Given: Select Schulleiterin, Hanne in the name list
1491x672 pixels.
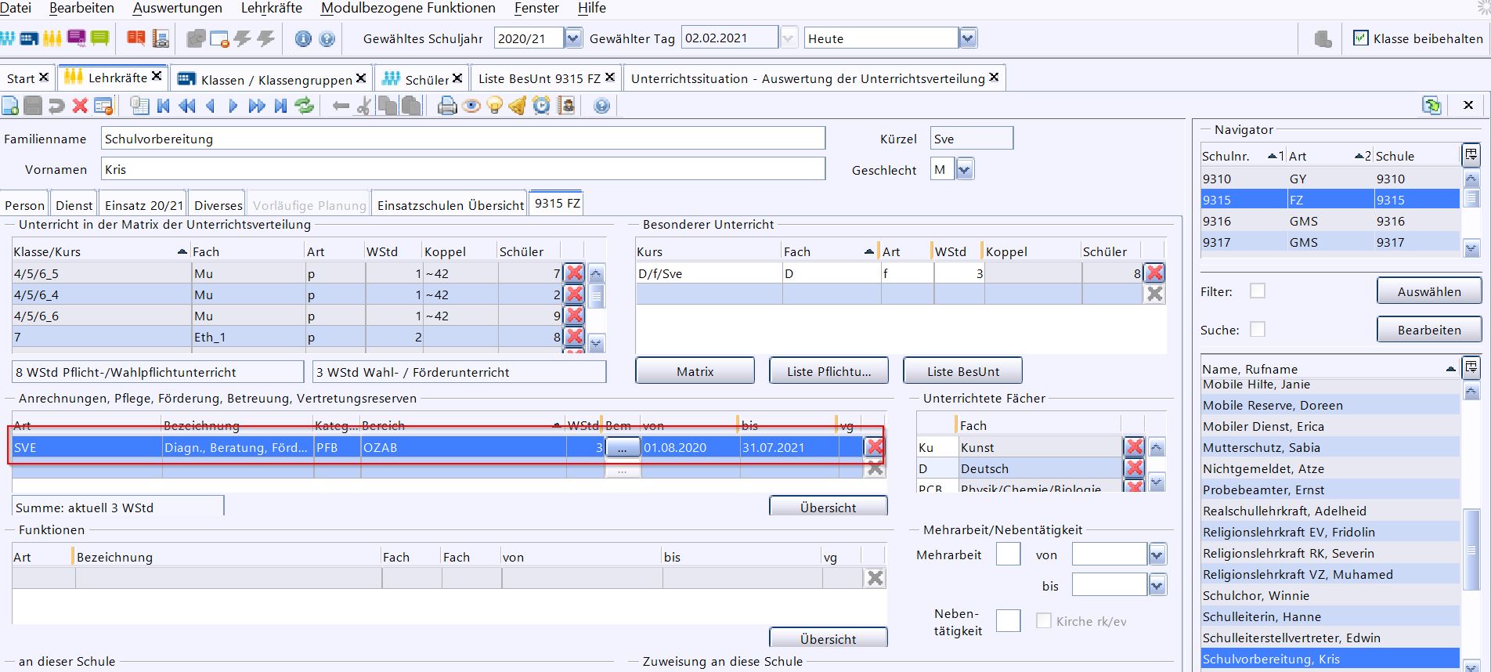Looking at the screenshot, I should [x=1330, y=616].
